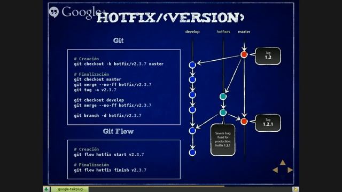Click the 'hotfixes' branch label
The image size is (342, 192).
tap(223, 32)
